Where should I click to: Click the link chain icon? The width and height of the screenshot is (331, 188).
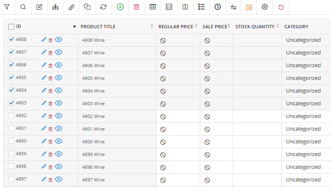(x=72, y=7)
